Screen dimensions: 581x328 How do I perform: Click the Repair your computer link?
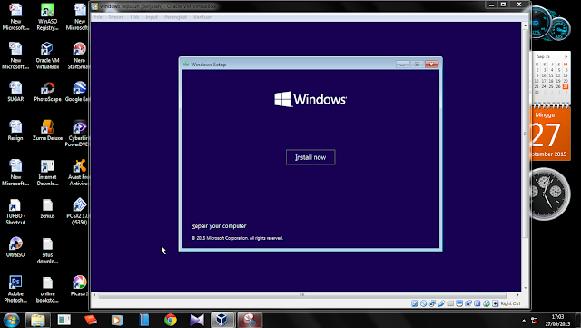click(219, 226)
